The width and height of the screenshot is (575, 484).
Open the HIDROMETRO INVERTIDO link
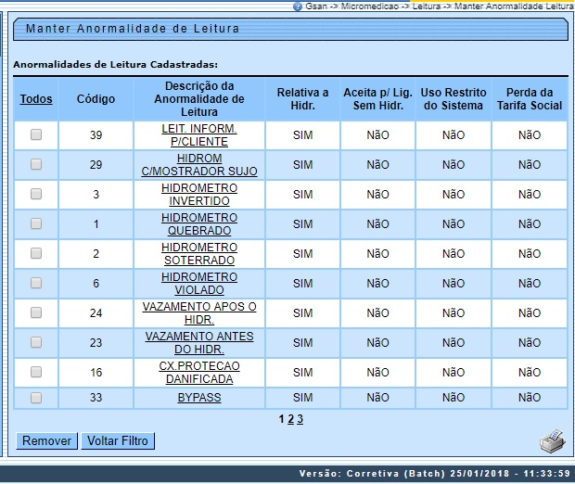(199, 195)
